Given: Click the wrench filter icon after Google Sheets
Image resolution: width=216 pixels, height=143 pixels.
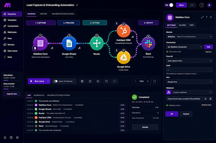Looking at the screenshot, I should pos(79,48).
